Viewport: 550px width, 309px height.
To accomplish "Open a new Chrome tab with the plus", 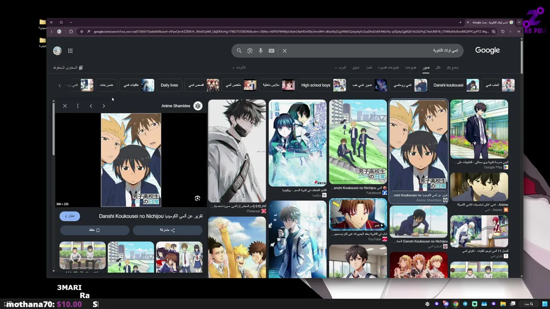I will point(460,22).
